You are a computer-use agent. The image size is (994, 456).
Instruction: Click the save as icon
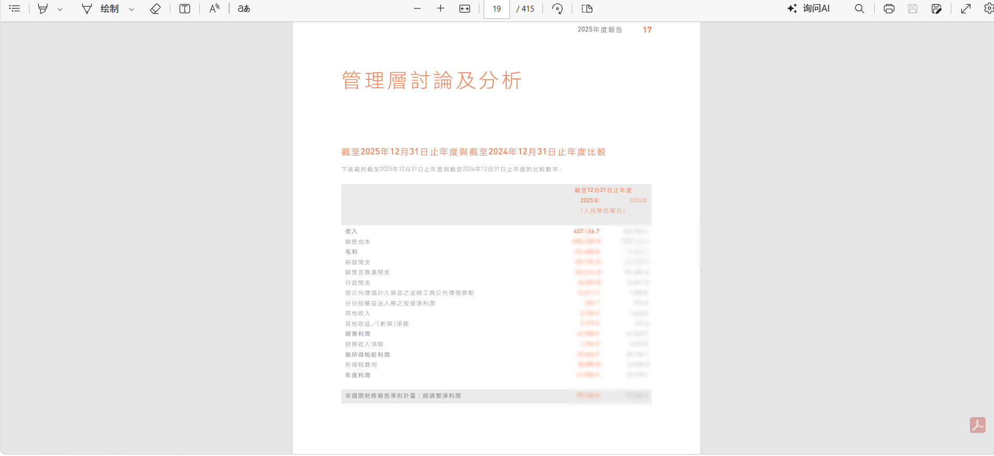coord(936,8)
